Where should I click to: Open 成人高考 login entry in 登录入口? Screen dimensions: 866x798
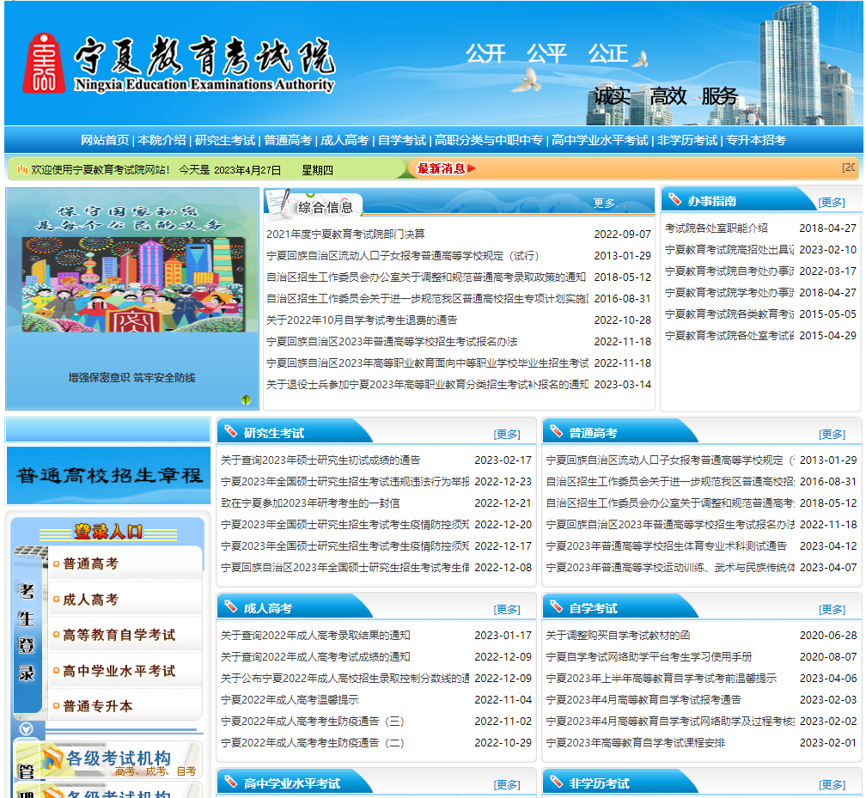91,600
